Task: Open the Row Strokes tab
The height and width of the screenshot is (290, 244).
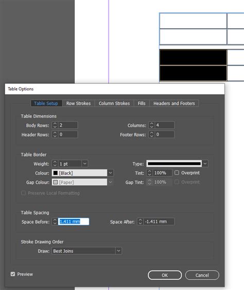Action: click(78, 103)
